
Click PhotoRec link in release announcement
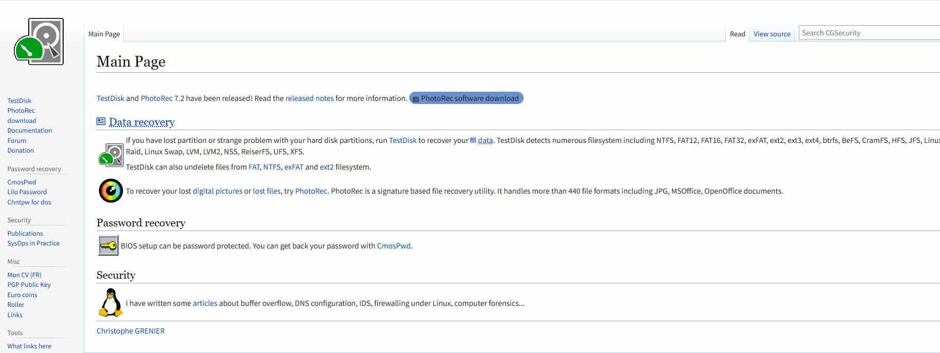[x=157, y=98]
